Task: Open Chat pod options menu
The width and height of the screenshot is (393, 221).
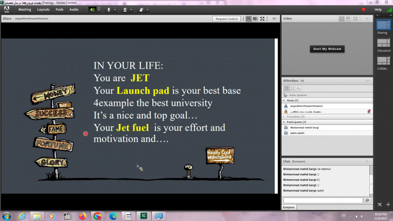Action: tap(368, 161)
